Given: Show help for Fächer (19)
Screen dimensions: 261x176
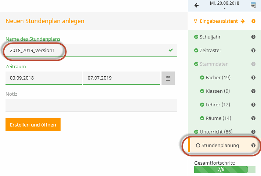Looking at the screenshot, I should coord(253,78).
